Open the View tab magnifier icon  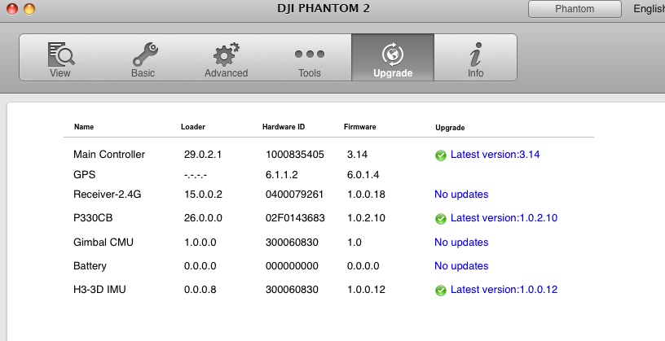pyautogui.click(x=60, y=54)
